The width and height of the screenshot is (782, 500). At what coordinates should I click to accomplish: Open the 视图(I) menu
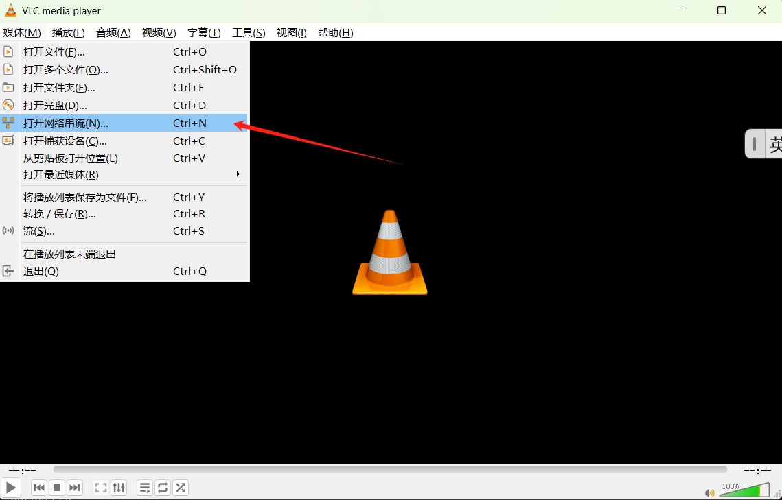pos(291,33)
